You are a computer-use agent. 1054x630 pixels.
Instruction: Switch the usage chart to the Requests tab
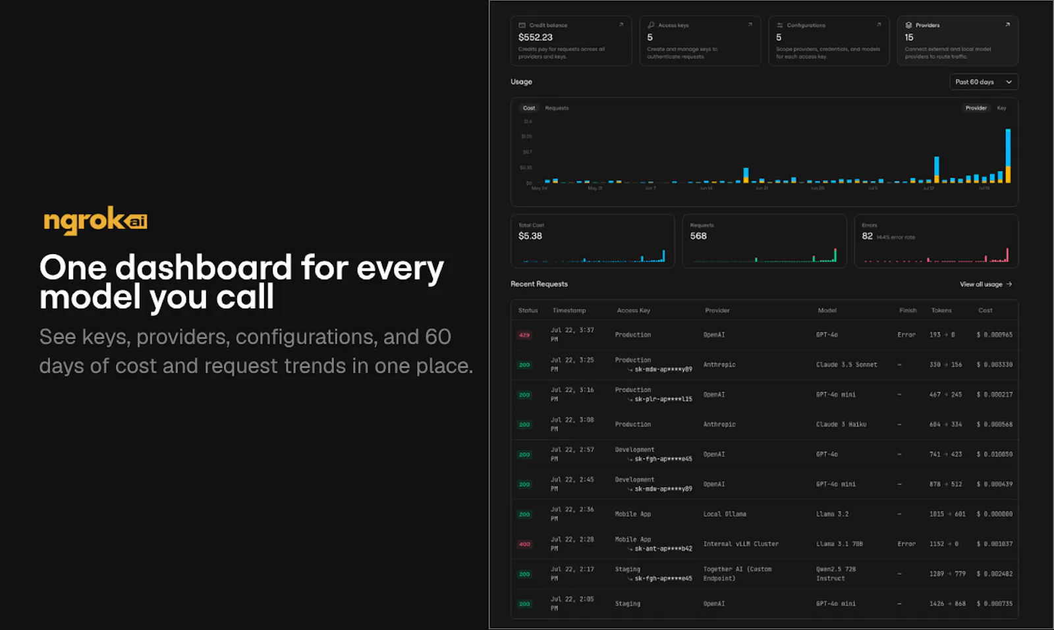coord(557,108)
